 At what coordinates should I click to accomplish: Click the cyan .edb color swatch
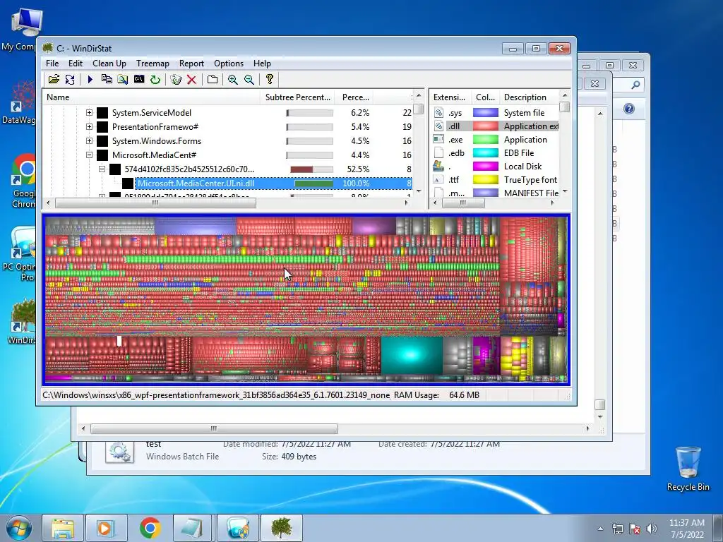[486, 152]
